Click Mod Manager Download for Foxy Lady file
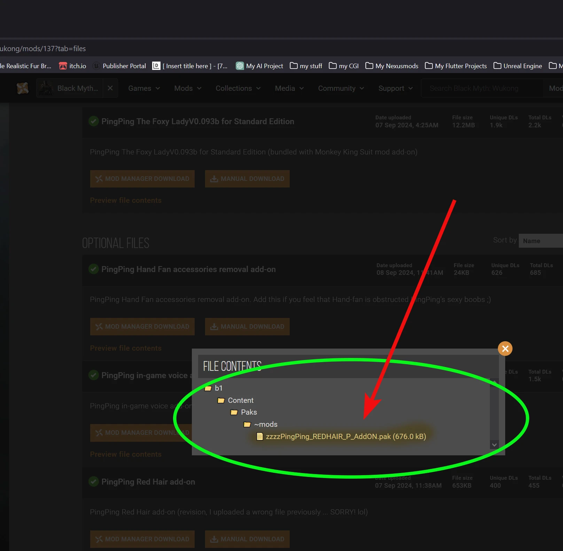Screen dimensions: 563x551 [x=142, y=179]
